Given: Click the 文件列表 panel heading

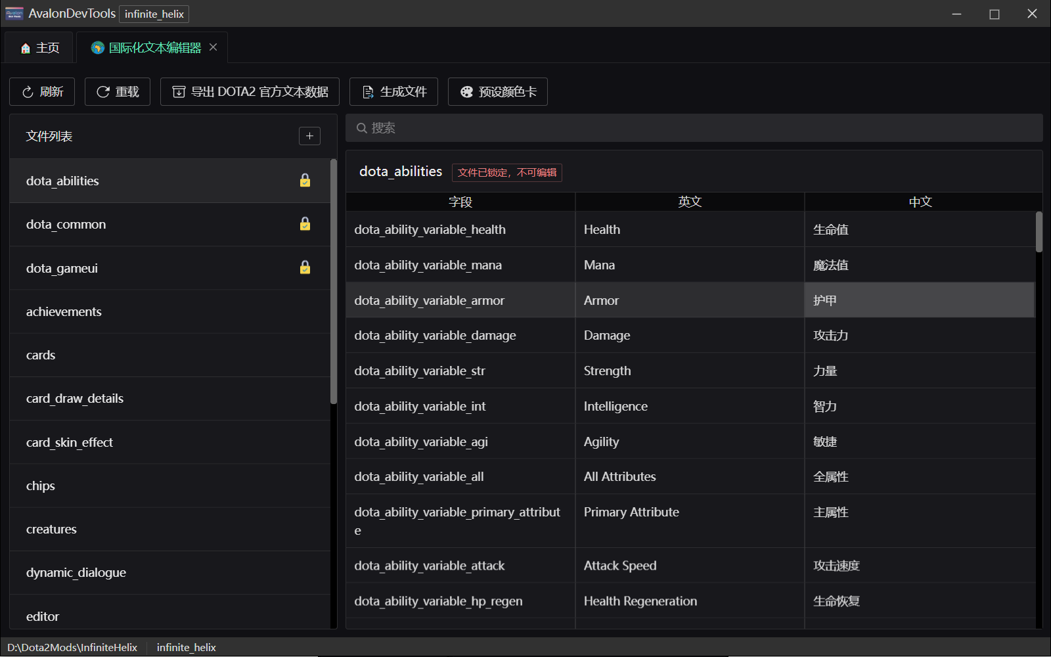Looking at the screenshot, I should 49,136.
